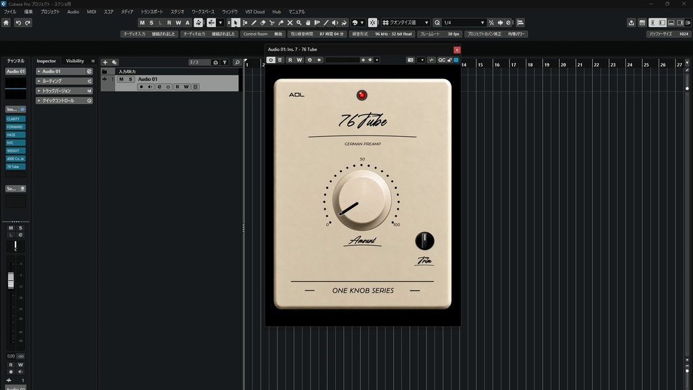Select the Range Selection tool
Image resolution: width=693 pixels, height=390 pixels.
[245, 22]
